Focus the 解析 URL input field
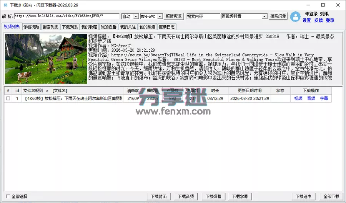This screenshot has width=346, height=203. pos(67,16)
